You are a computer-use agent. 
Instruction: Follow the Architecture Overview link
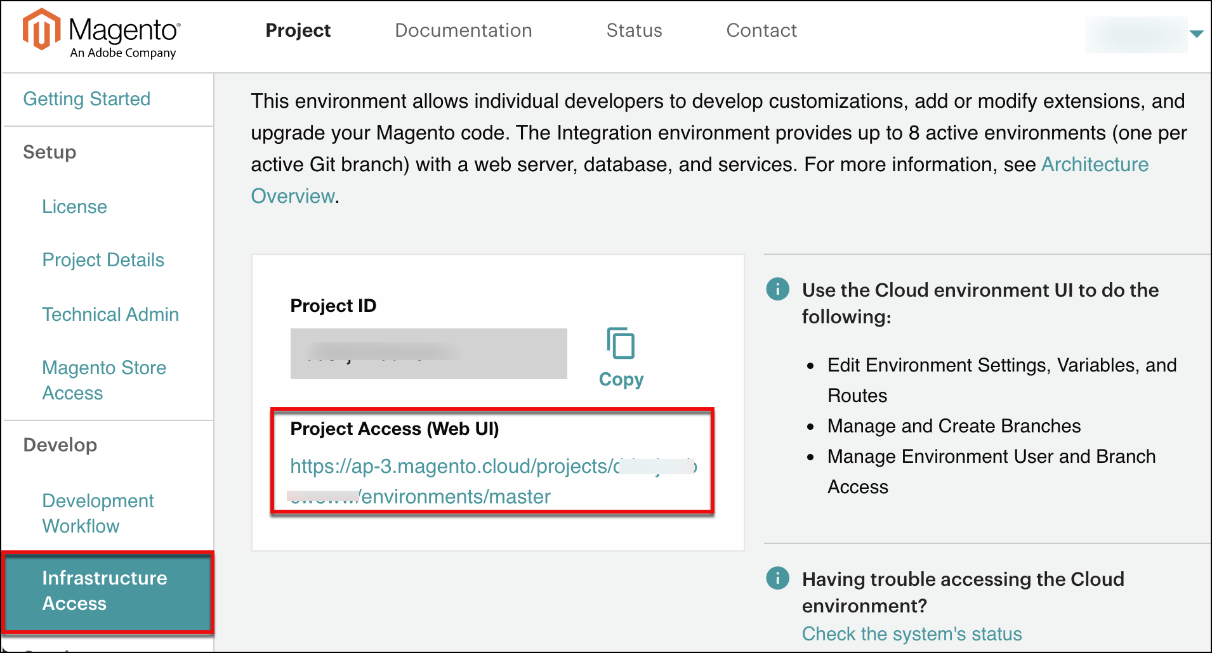click(x=700, y=180)
